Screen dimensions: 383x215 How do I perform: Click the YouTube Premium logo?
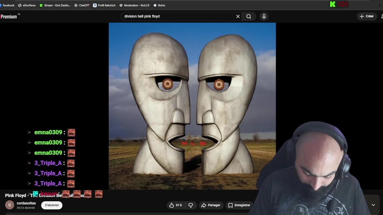pos(10,16)
